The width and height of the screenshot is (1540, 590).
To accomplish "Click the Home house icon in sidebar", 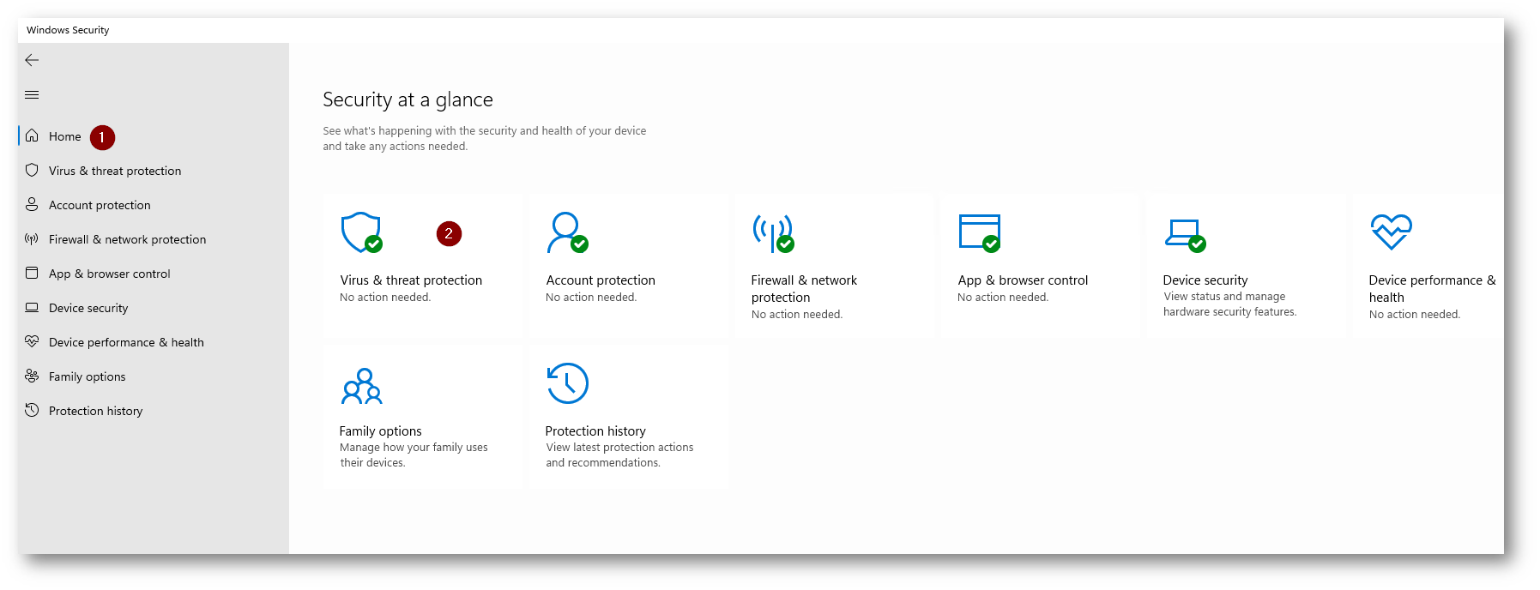I will coord(32,135).
